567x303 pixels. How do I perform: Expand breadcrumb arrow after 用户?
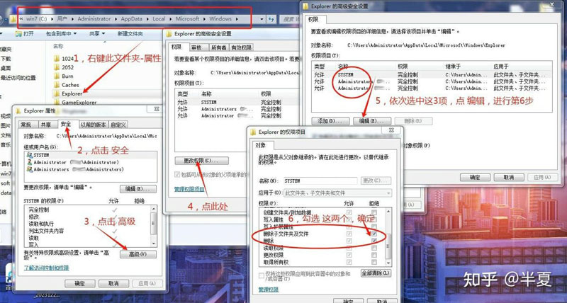click(73, 19)
